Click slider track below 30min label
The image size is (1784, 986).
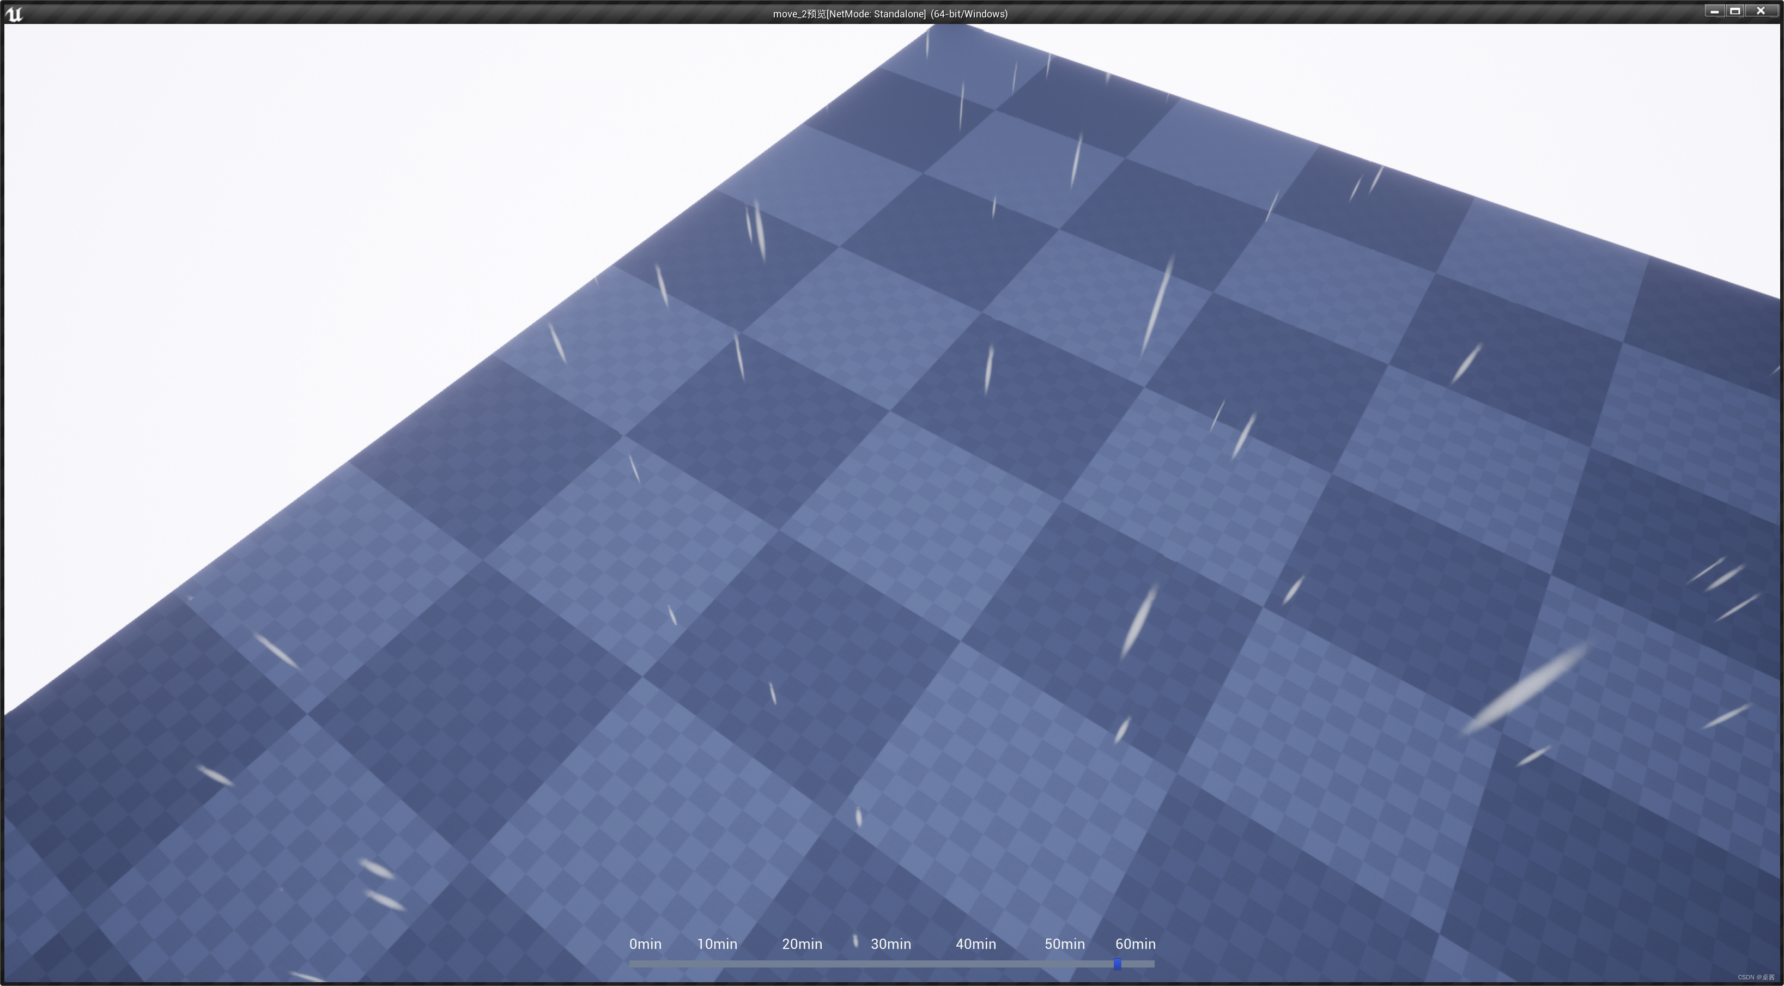click(890, 964)
